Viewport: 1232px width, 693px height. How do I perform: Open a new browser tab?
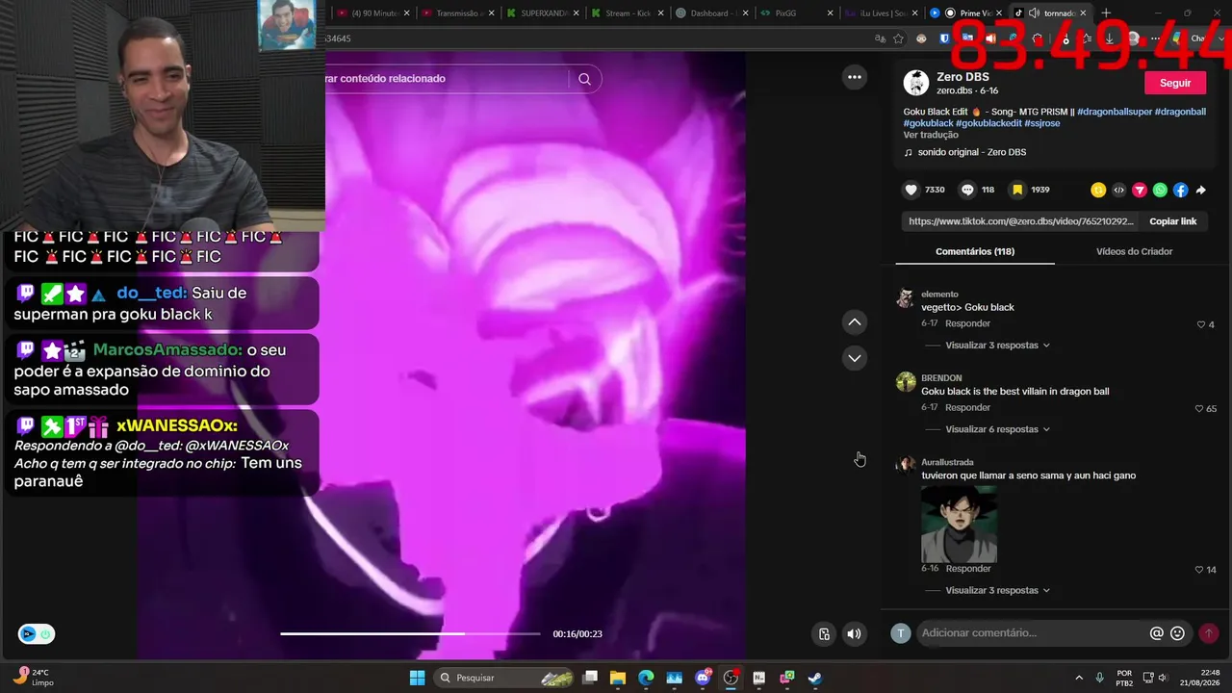[1106, 13]
